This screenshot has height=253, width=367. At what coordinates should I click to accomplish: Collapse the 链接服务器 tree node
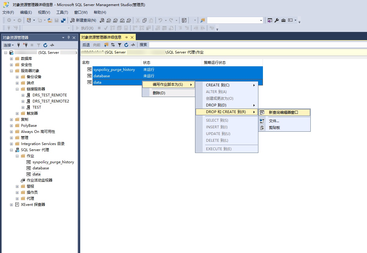pos(17,89)
